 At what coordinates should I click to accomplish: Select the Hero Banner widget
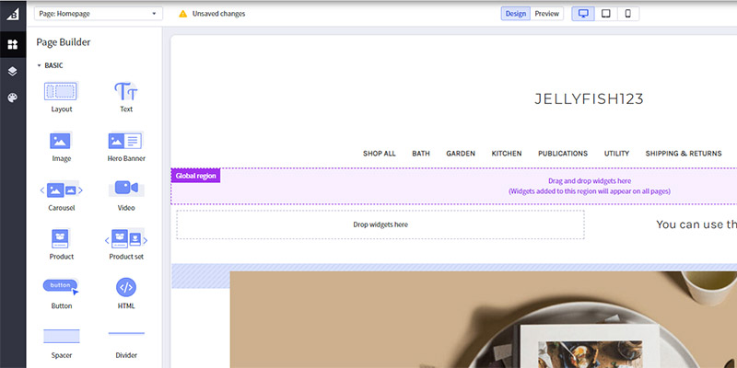126,146
